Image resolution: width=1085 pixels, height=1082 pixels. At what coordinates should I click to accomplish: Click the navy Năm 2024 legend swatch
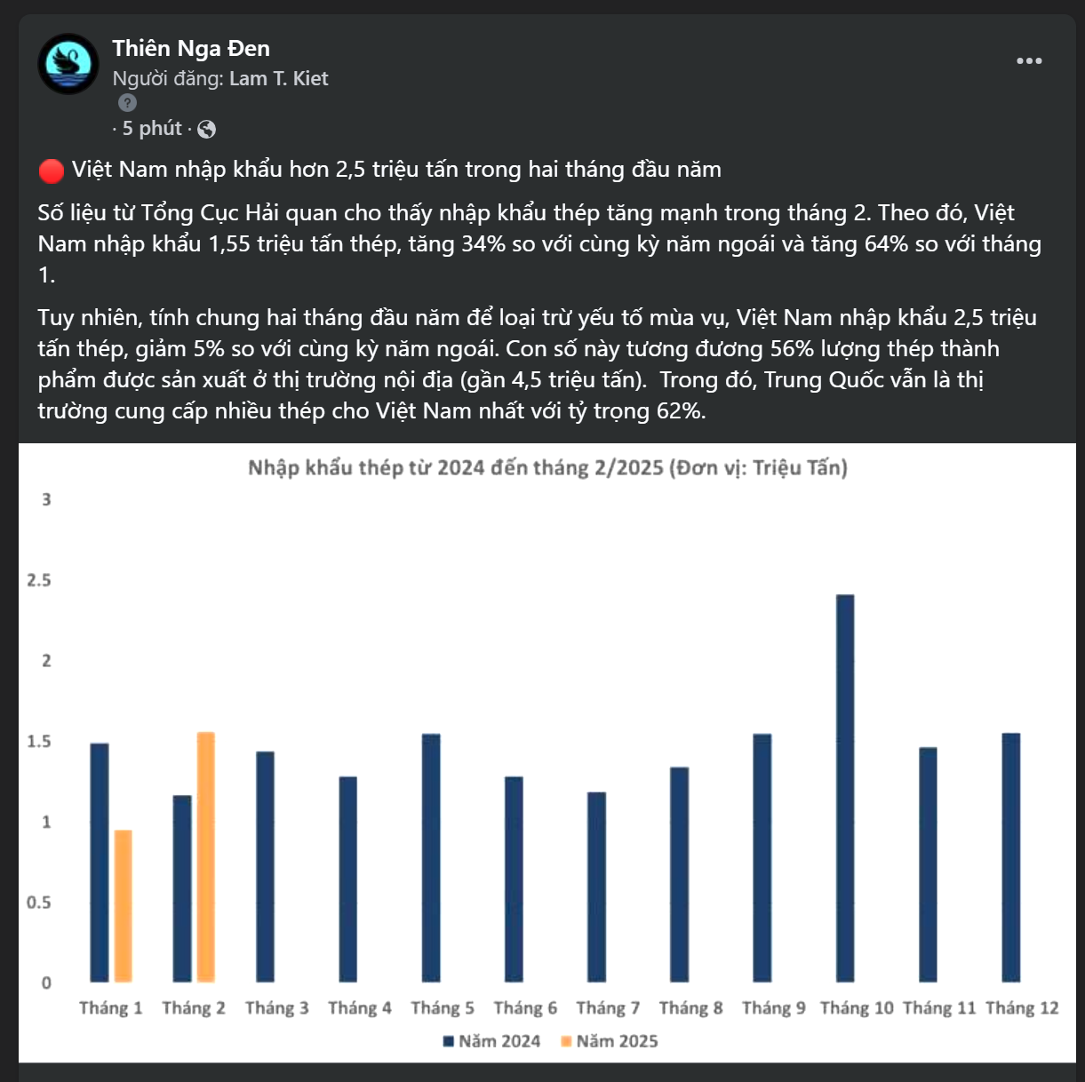(x=449, y=1041)
